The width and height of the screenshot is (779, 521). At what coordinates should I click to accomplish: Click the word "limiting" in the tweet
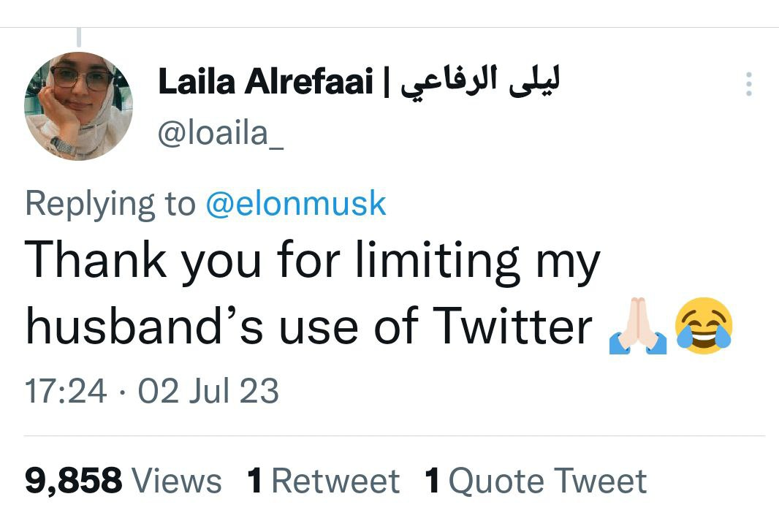tap(436, 262)
